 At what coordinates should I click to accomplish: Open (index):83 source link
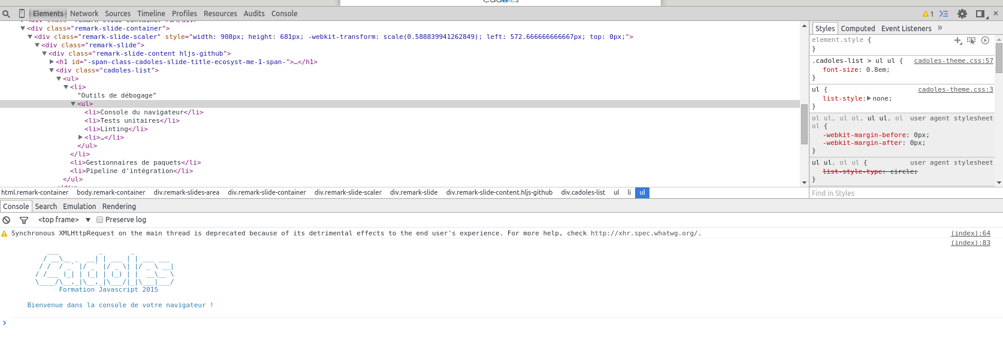click(x=971, y=243)
